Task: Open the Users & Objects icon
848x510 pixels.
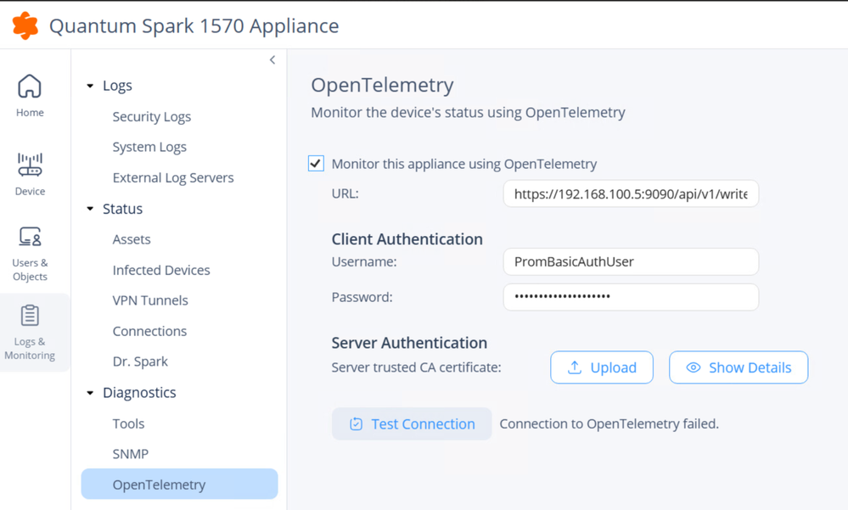Action: pyautogui.click(x=30, y=237)
